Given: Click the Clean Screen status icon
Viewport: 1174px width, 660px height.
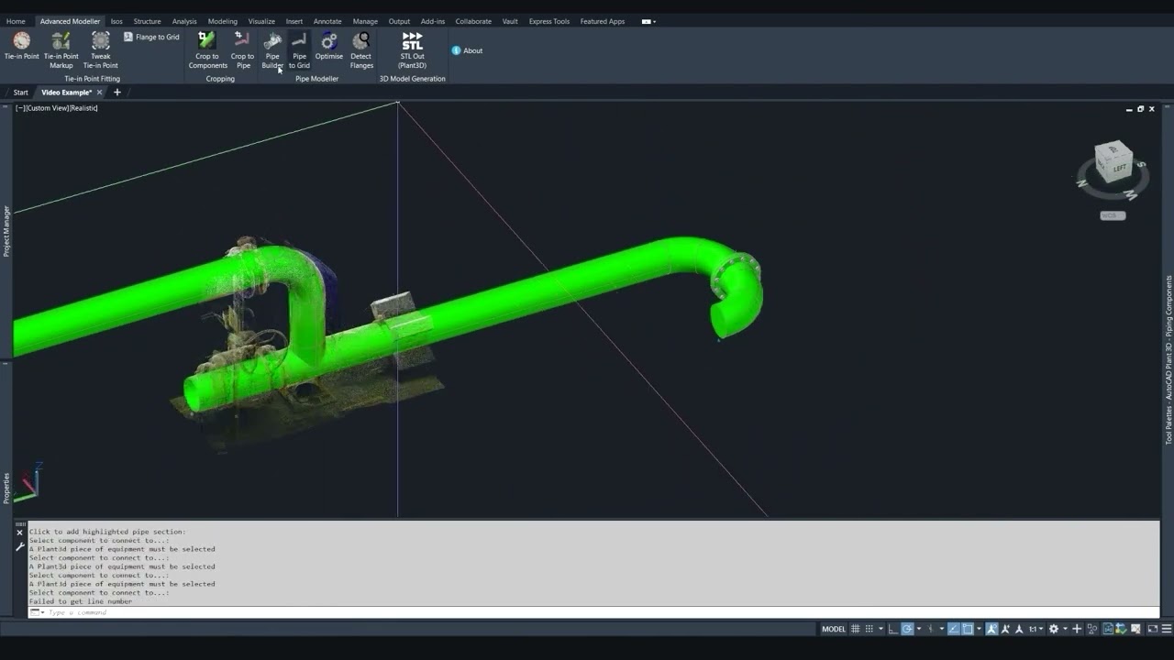Looking at the screenshot, I should coord(1153,629).
